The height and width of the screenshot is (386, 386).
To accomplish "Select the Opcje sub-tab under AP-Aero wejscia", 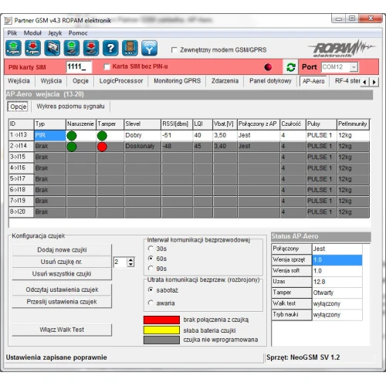I will [x=19, y=107].
